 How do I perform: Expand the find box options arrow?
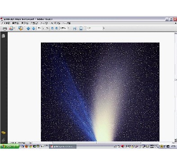coord(104,28)
